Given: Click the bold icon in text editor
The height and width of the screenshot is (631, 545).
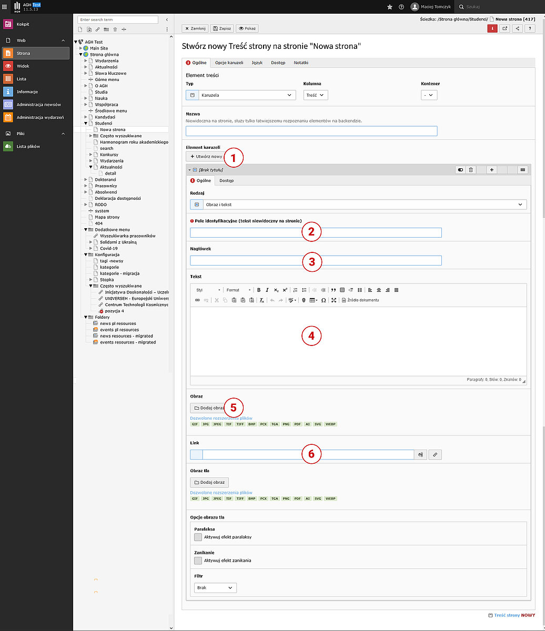Looking at the screenshot, I should tap(259, 290).
